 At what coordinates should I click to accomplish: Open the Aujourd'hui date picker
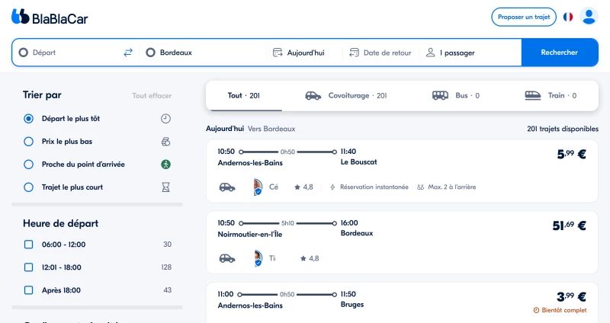click(304, 53)
